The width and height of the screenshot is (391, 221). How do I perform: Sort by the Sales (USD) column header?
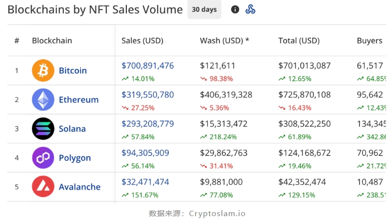143,41
